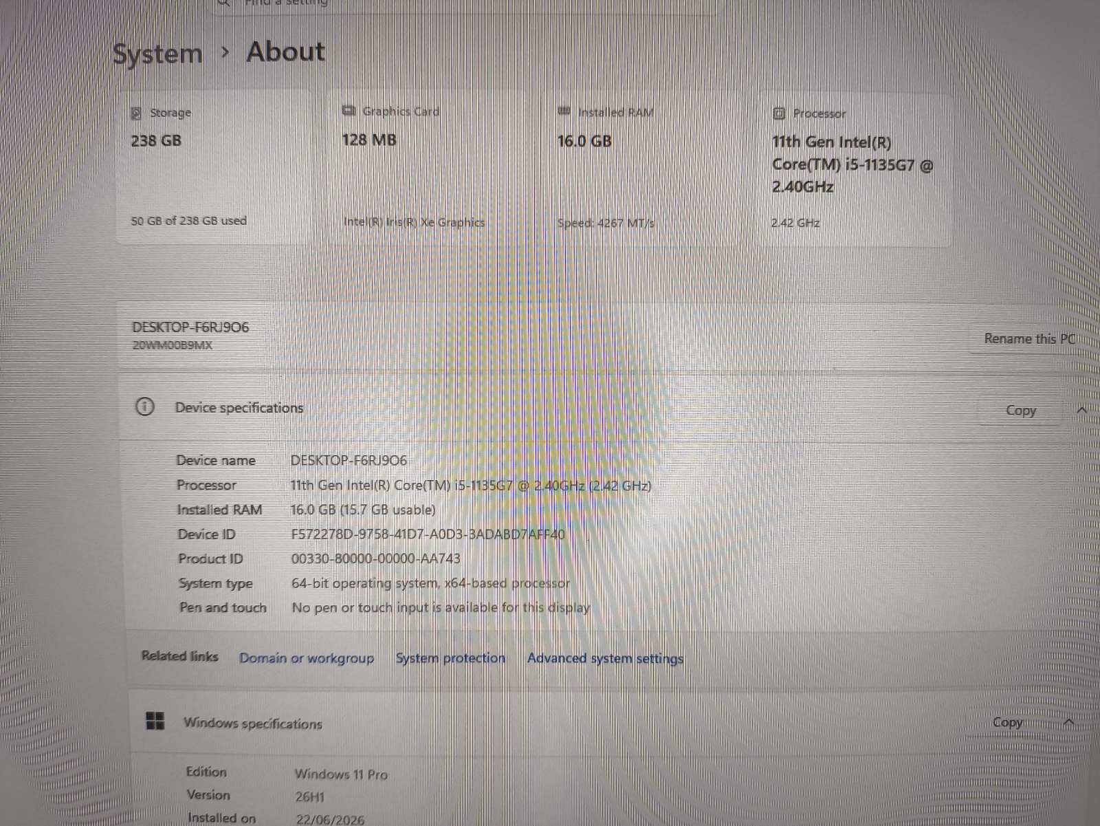Click the 20WM00B9MX model text
The height and width of the screenshot is (826, 1100).
click(x=172, y=345)
